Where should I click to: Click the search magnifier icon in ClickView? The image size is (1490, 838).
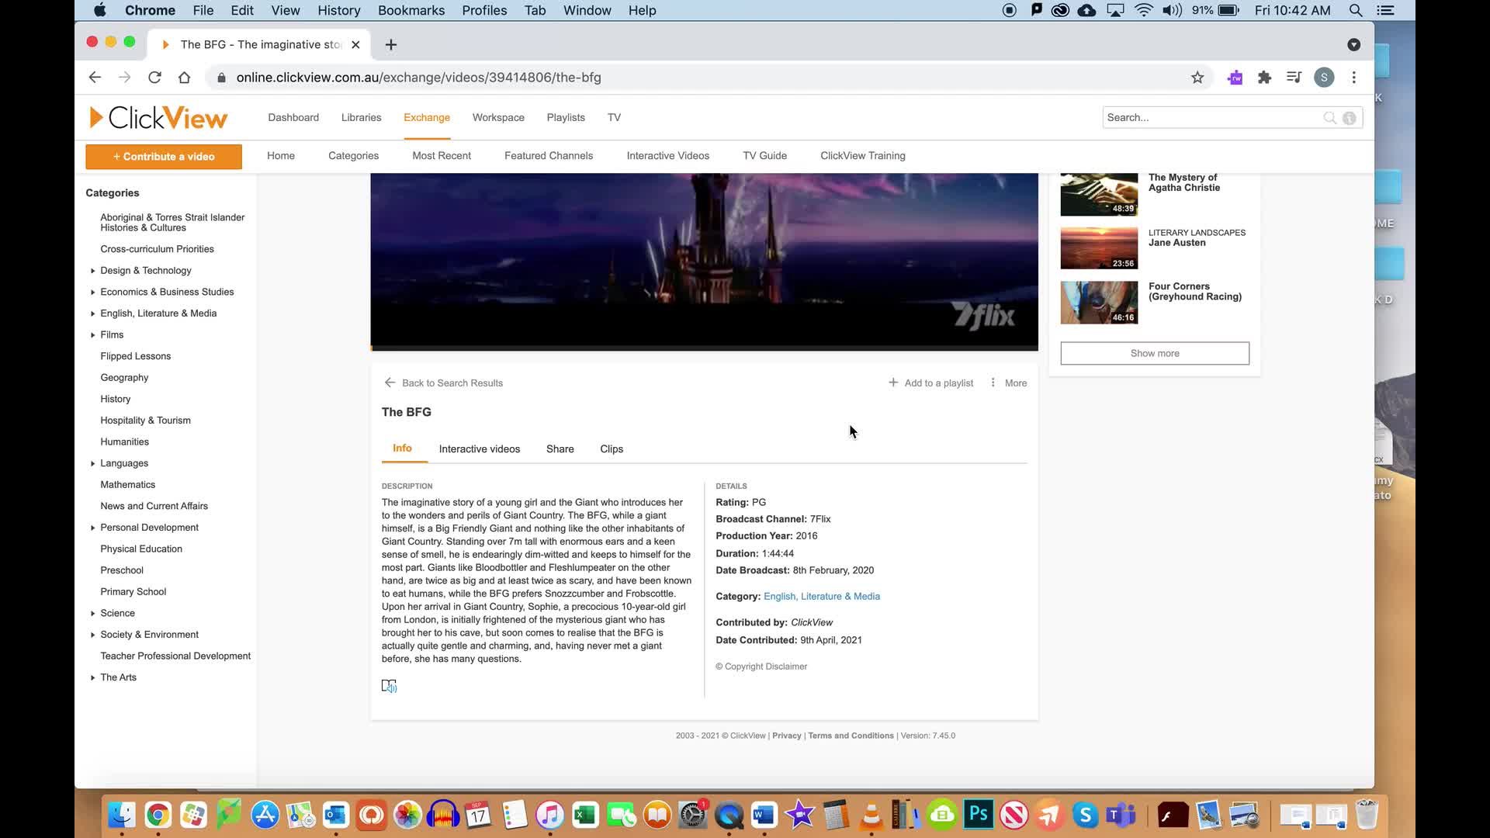[1329, 118]
